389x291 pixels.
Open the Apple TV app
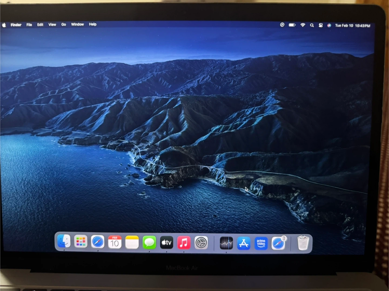(x=166, y=242)
